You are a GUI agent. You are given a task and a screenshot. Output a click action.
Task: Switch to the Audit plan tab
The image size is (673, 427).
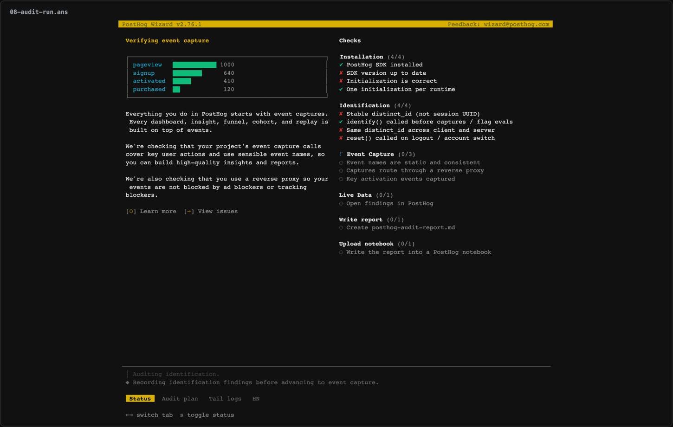[180, 399]
